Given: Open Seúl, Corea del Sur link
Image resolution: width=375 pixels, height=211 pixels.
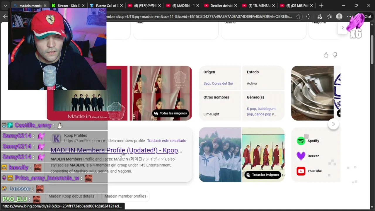Looking at the screenshot, I should coord(218,84).
